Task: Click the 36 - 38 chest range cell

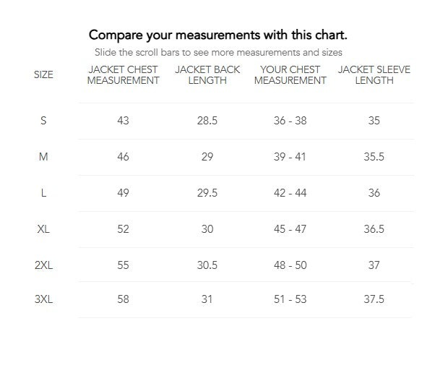Action: [x=290, y=121]
